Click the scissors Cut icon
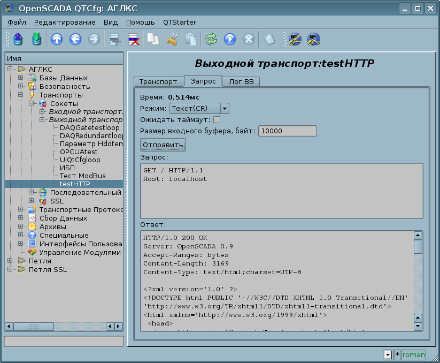The image size is (440, 363). point(172,39)
